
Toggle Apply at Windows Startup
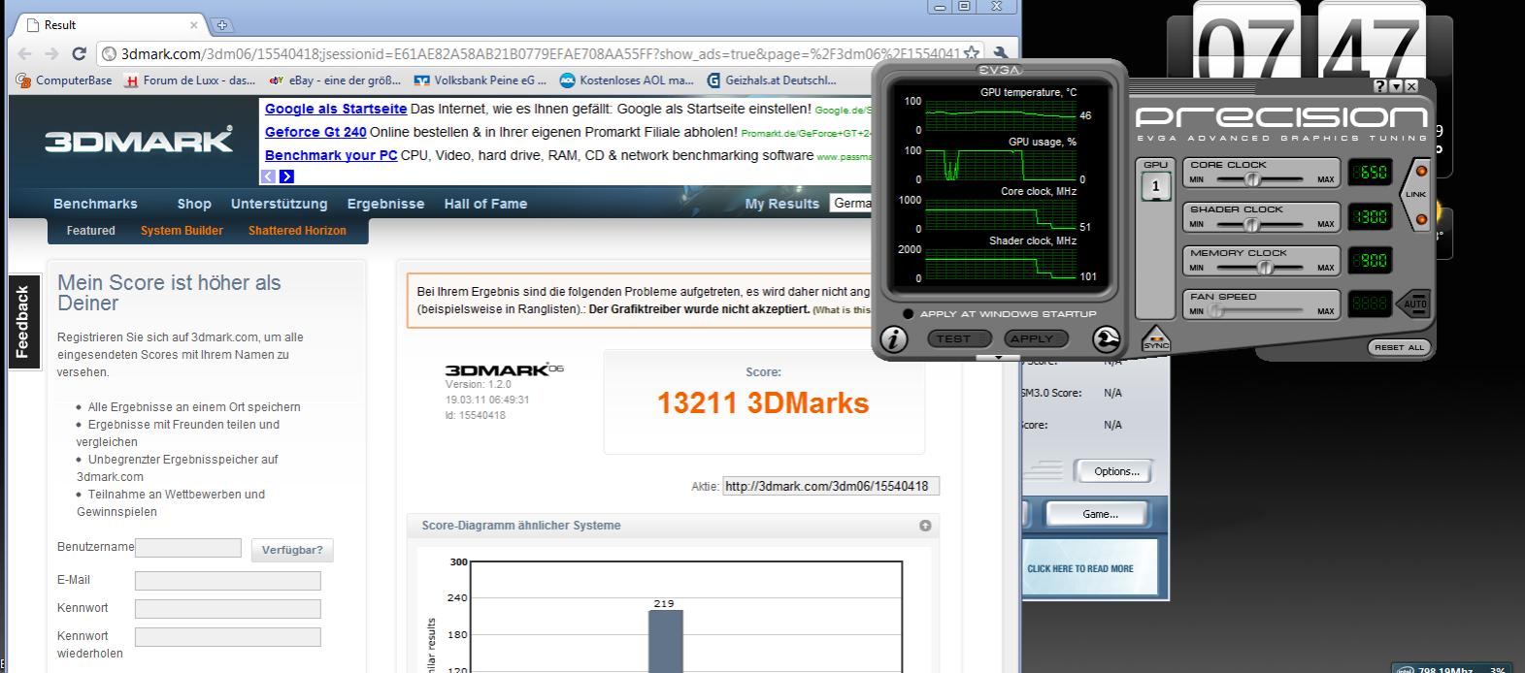909,314
